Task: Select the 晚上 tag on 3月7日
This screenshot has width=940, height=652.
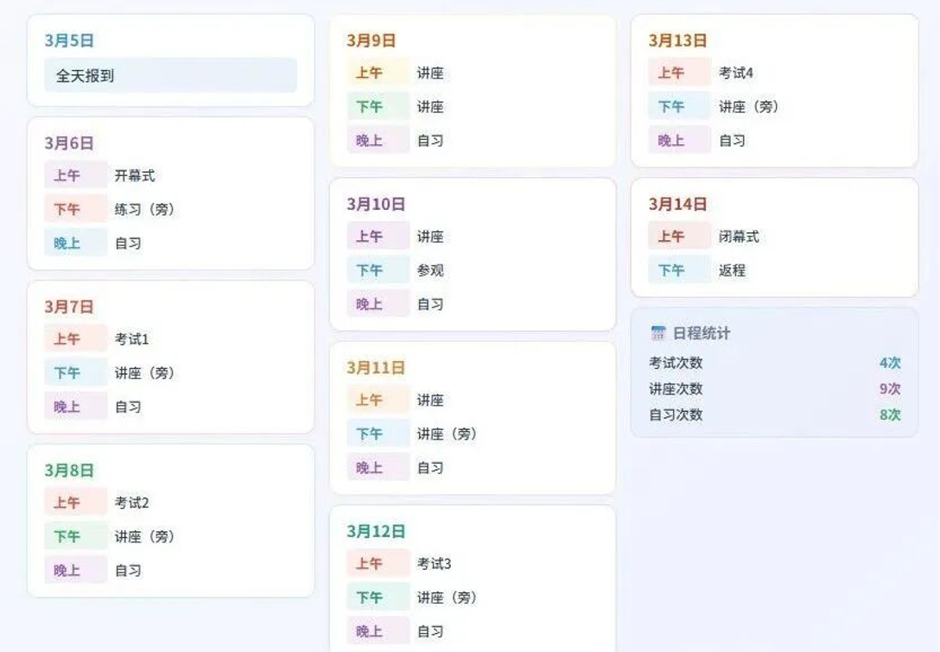Action: [x=67, y=406]
